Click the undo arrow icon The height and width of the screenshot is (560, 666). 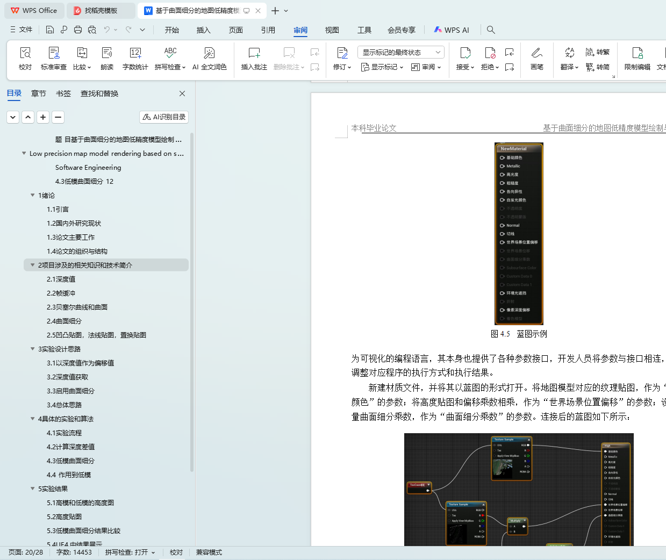107,30
